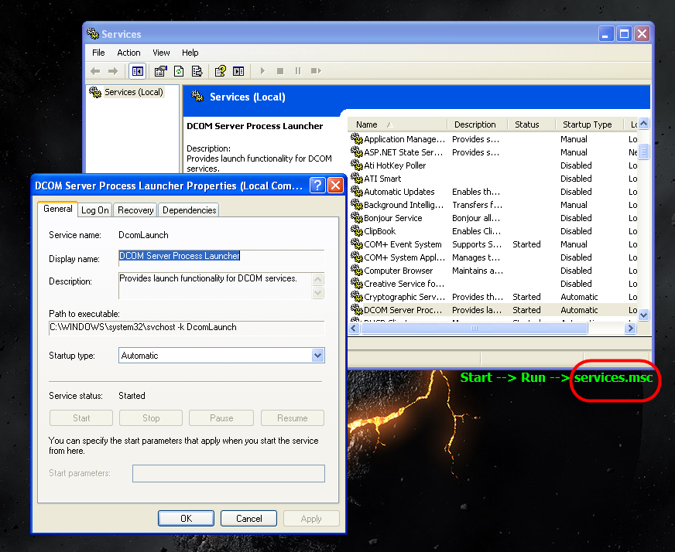
Task: Select the Automatic Updates service row
Action: pyautogui.click(x=494, y=192)
